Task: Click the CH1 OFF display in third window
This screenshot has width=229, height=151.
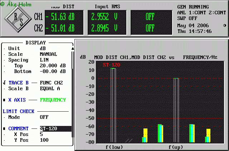Action: point(150,17)
